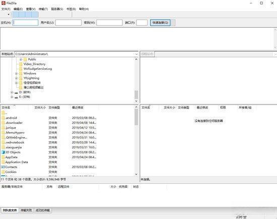The height and width of the screenshot is (219, 277).
Task: Switch to the 传输失败 tab
Action: click(x=26, y=210)
